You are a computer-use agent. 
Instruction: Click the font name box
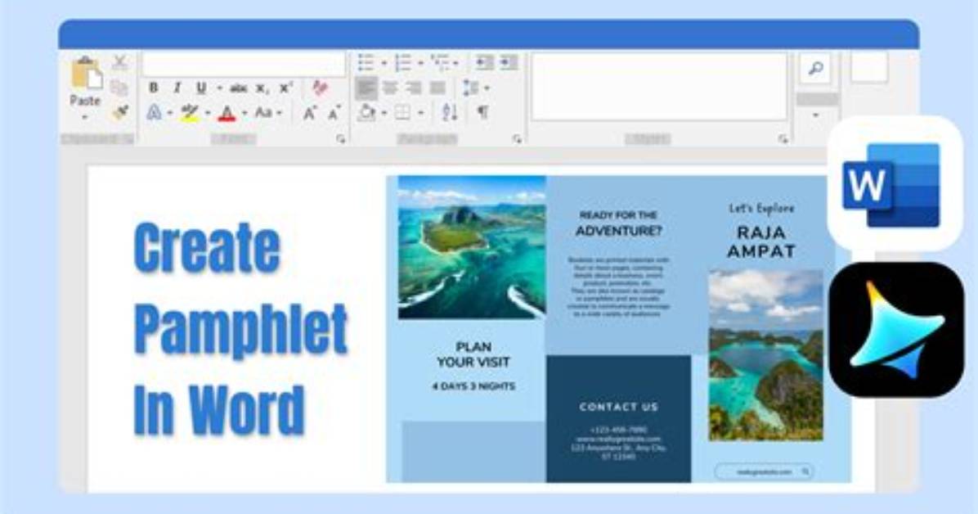244,65
